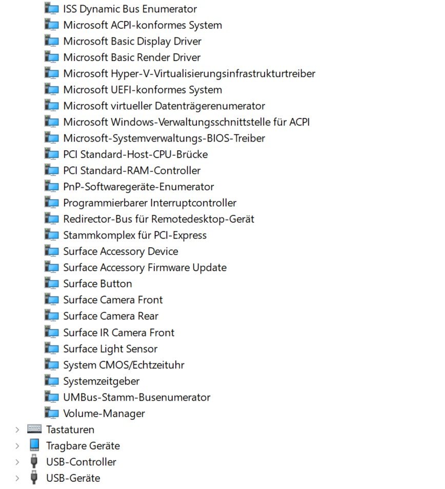
Task: Click the ISS Dynamic Bus Enumerator device icon
Action: coord(51,9)
